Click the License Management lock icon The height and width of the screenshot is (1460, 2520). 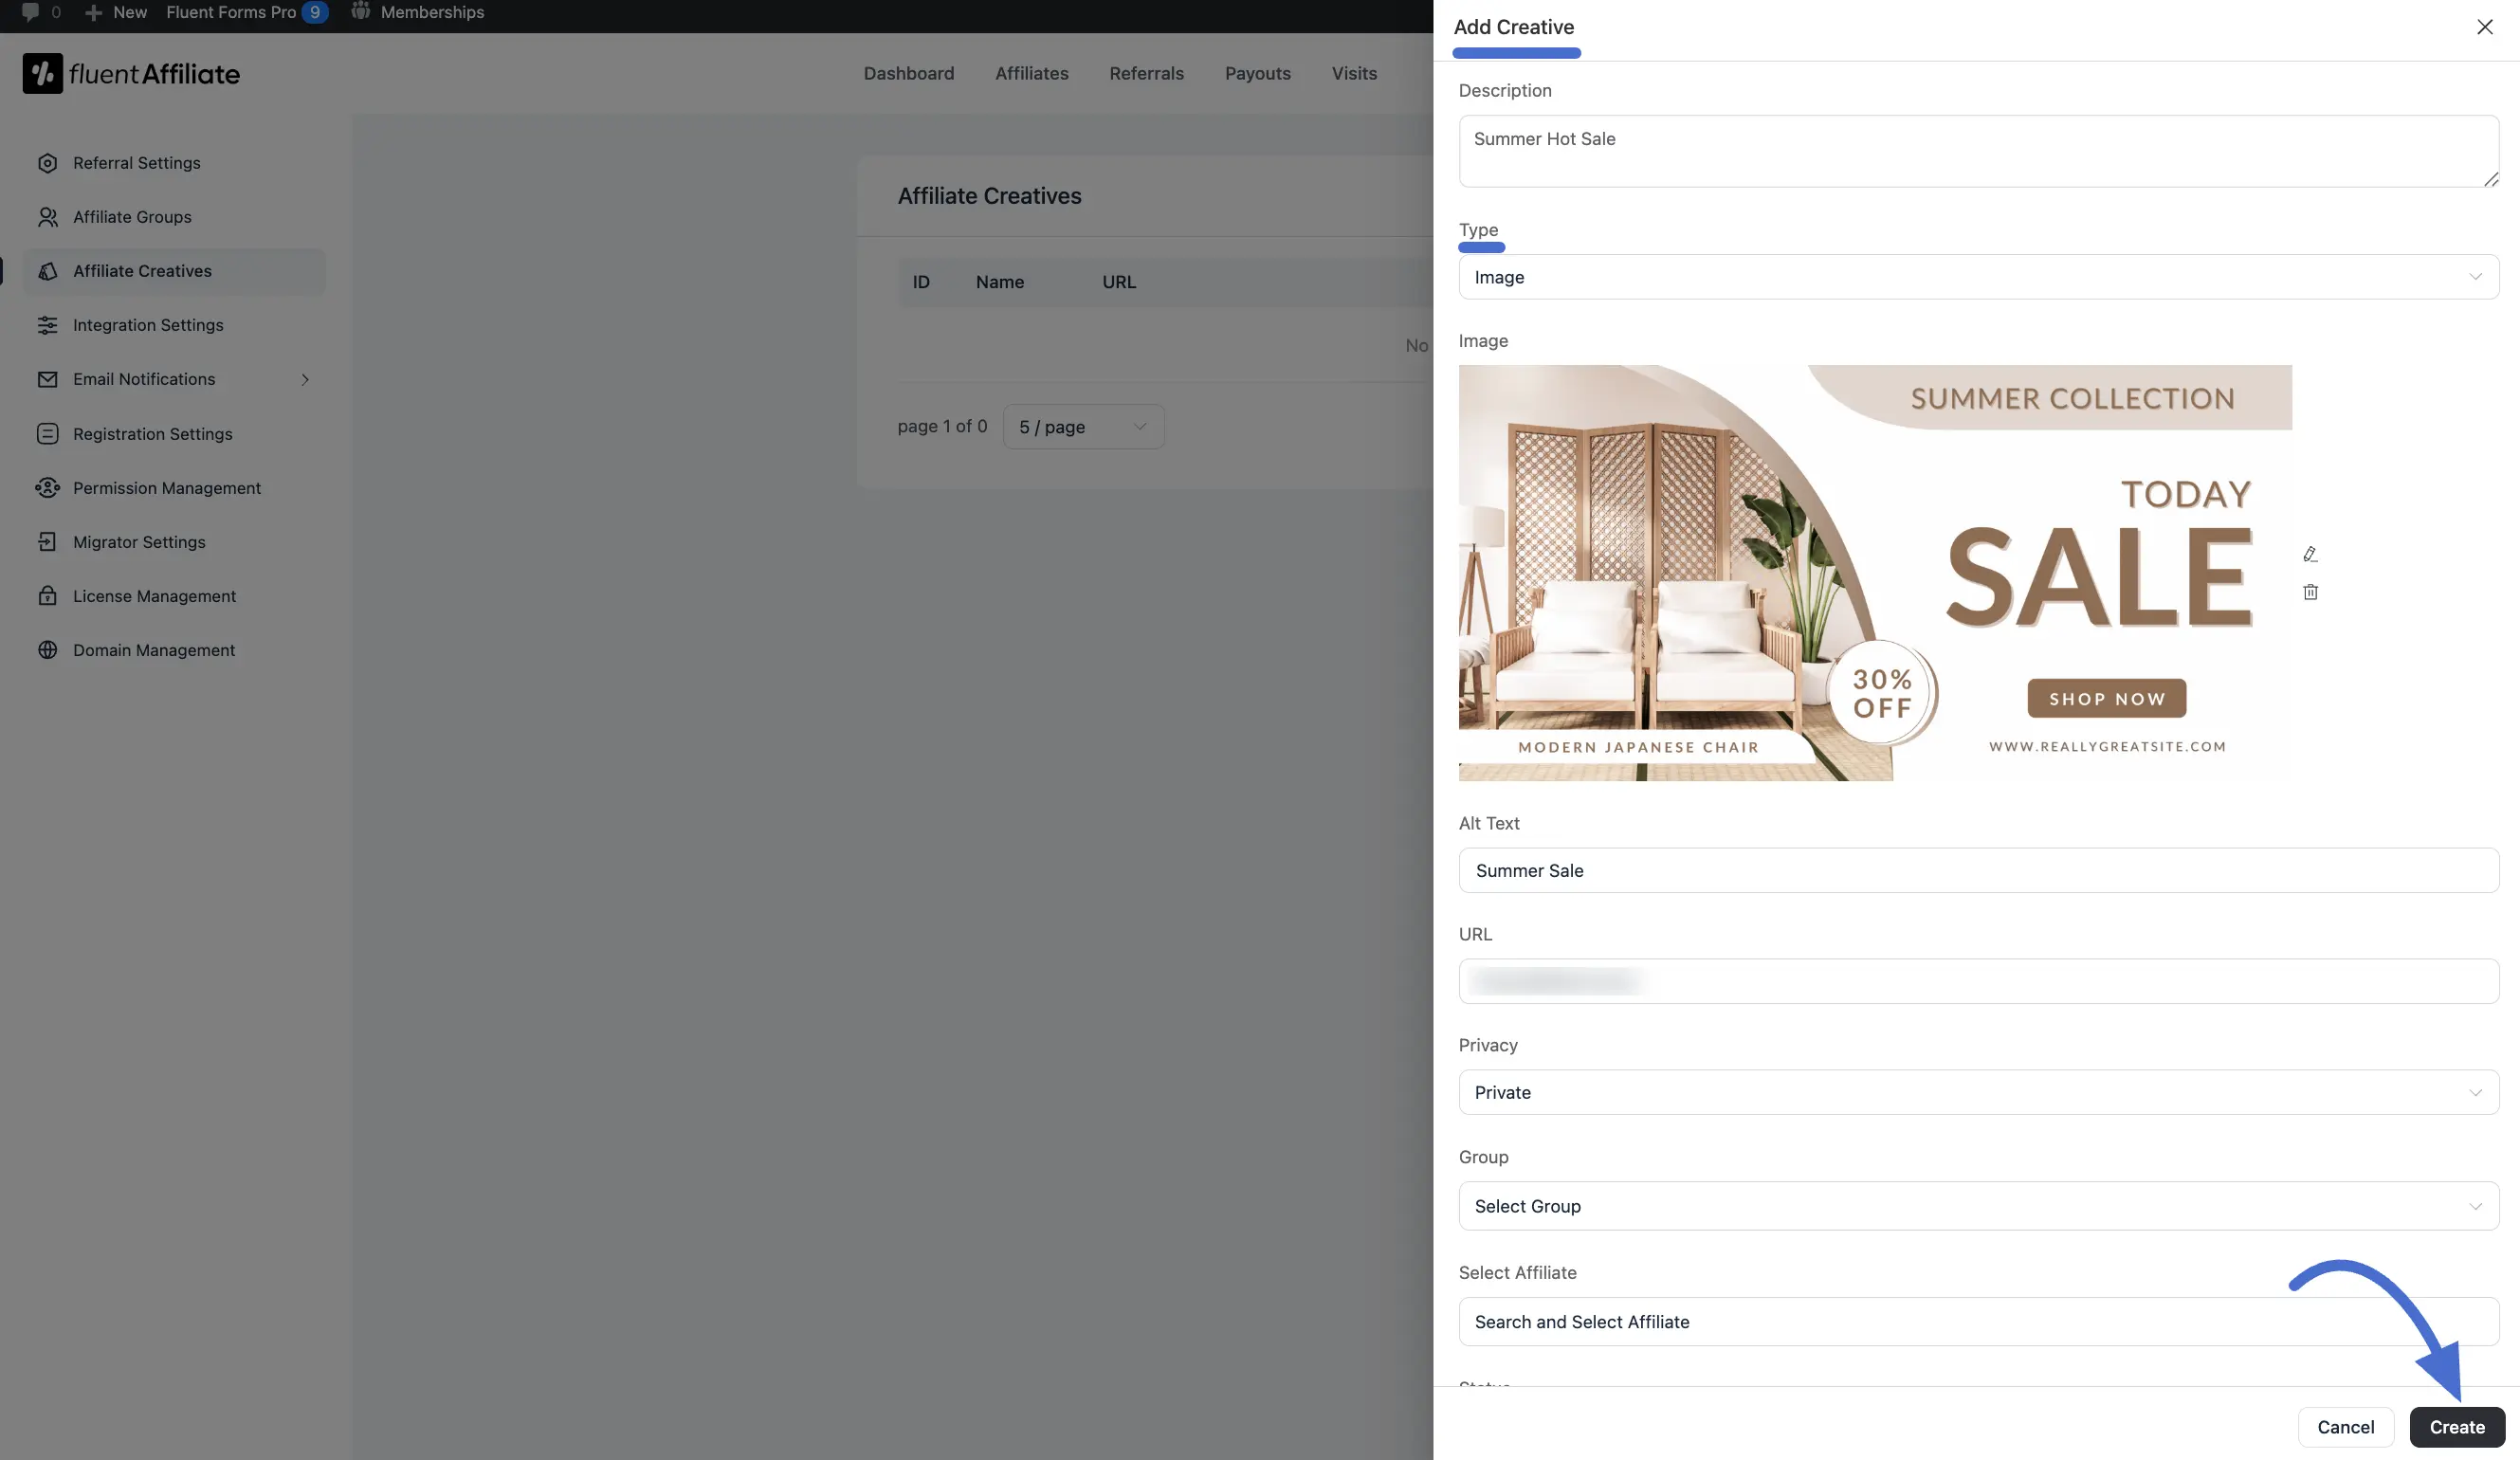point(47,596)
